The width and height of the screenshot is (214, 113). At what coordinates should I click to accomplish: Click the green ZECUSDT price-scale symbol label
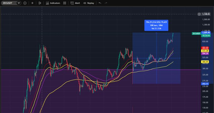(196, 33)
